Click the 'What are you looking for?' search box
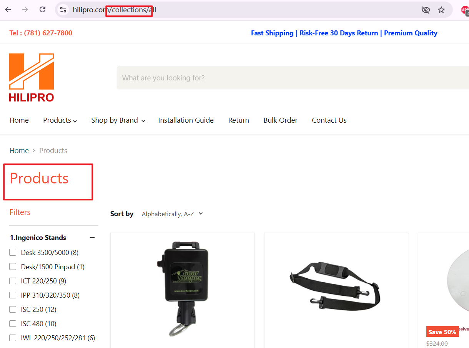The width and height of the screenshot is (469, 348). pos(293,78)
